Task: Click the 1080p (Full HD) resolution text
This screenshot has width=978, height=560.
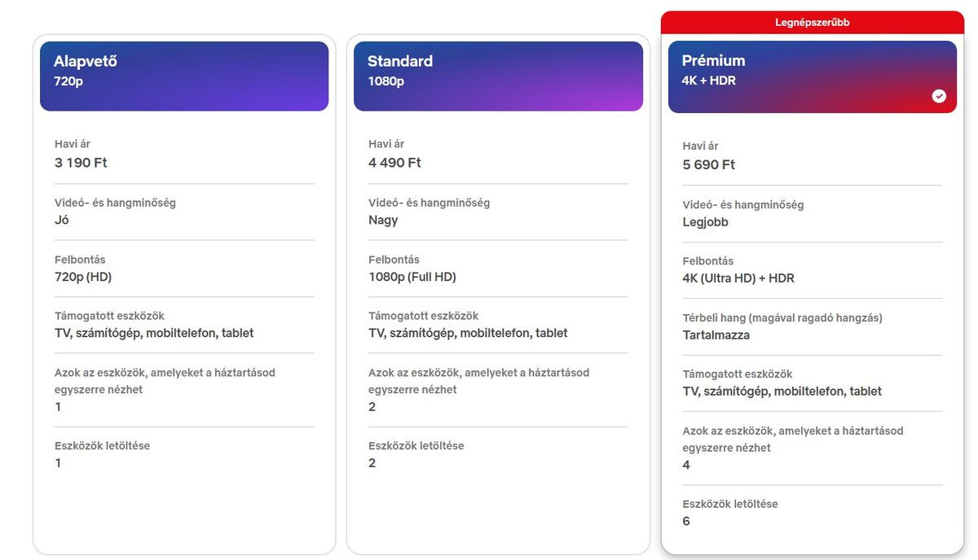Action: click(412, 277)
